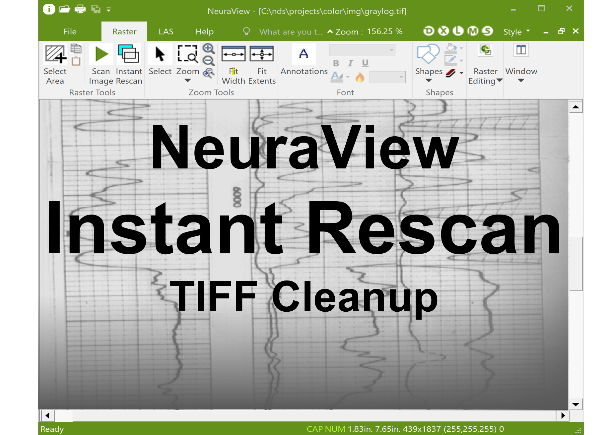Click the zoom previous magnifier icon
Screen dimensions: 608x435
209,73
